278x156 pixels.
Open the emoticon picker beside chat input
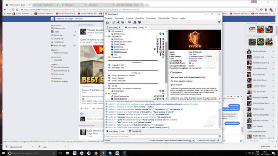click(x=220, y=136)
